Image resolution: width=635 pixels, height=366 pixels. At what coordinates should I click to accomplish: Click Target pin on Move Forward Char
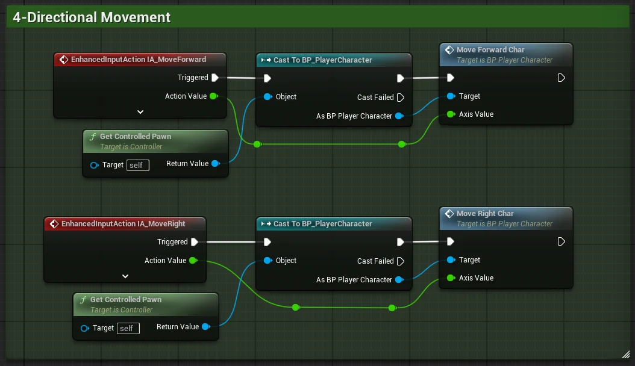451,96
